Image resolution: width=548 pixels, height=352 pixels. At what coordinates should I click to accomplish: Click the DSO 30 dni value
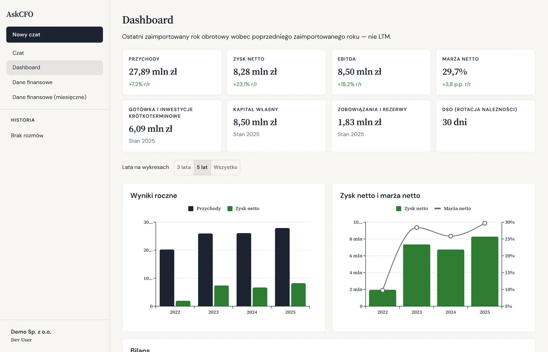[454, 122]
